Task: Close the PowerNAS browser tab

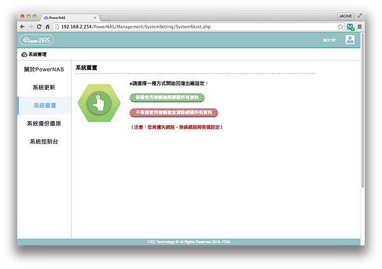Action: click(95, 18)
